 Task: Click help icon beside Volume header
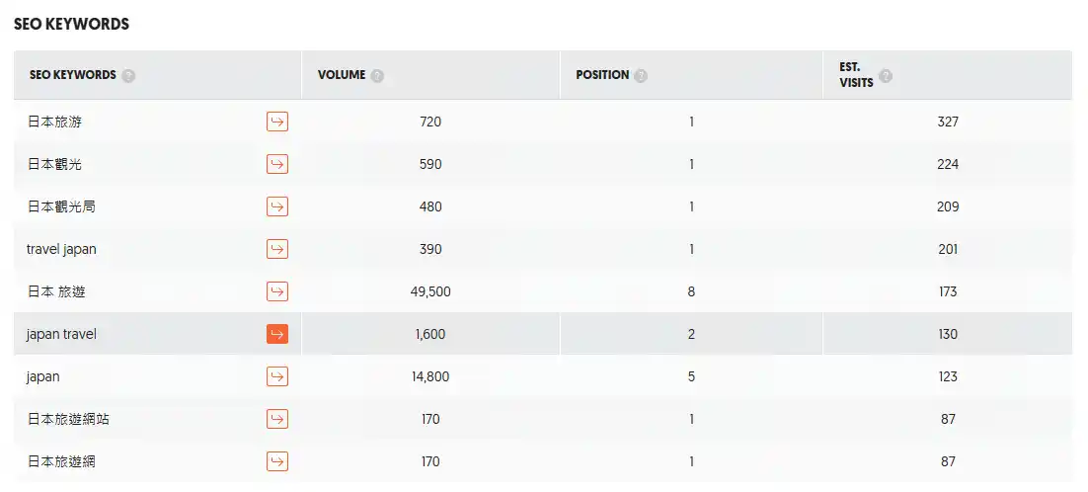pos(378,76)
